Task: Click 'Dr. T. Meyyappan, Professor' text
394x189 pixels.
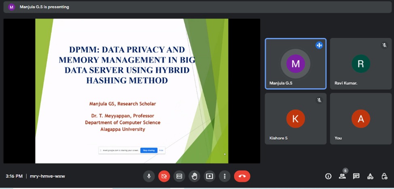Action: 123,116
